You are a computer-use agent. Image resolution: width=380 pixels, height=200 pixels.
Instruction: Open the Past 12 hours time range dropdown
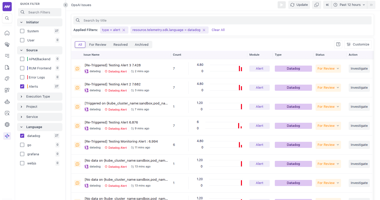349,5
